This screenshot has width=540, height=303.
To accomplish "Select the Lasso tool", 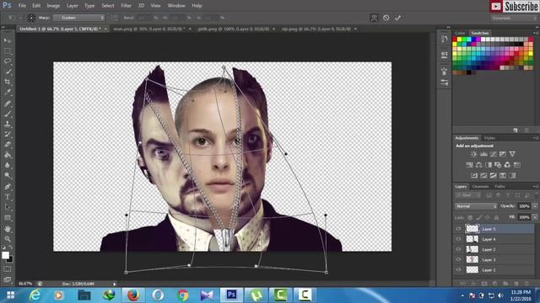I will click(x=8, y=61).
